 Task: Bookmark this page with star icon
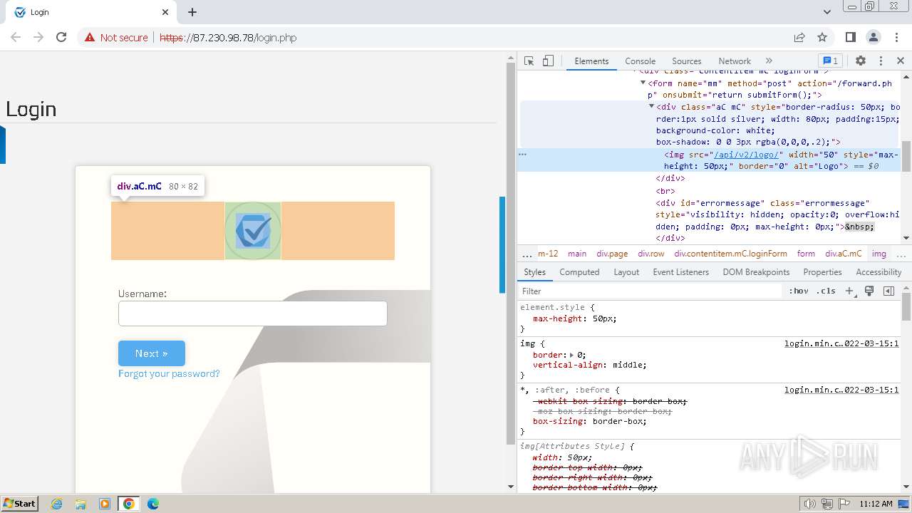point(822,38)
